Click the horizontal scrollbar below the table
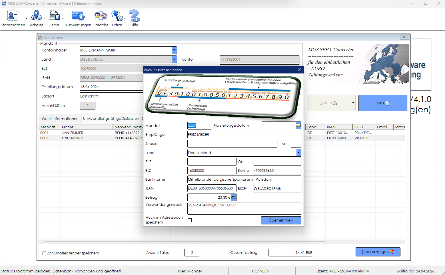This screenshot has width=445, height=275. pos(185,242)
